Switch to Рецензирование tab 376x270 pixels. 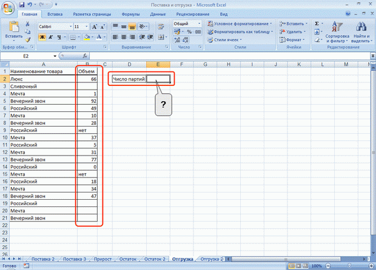pyautogui.click(x=193, y=14)
